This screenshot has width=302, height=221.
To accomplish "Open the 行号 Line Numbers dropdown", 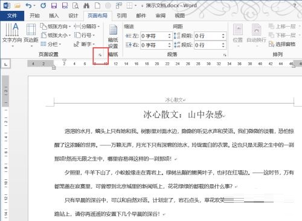I will pyautogui.click(x=85, y=35).
